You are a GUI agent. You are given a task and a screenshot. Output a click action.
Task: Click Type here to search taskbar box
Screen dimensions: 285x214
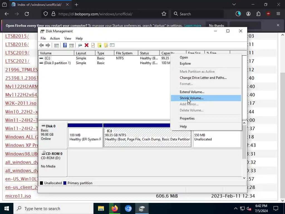(53, 208)
